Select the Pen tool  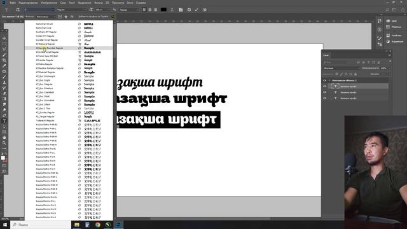pos(4,115)
